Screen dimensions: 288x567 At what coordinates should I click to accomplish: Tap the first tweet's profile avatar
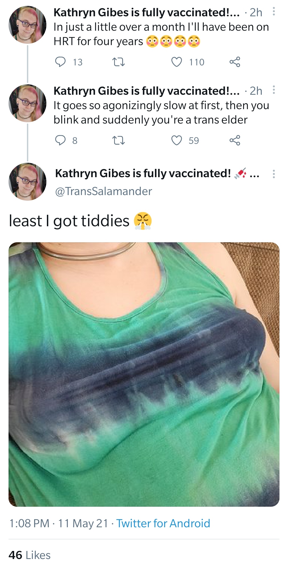click(x=27, y=25)
